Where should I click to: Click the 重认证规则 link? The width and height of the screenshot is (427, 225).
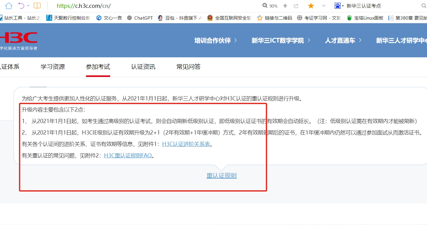221,176
